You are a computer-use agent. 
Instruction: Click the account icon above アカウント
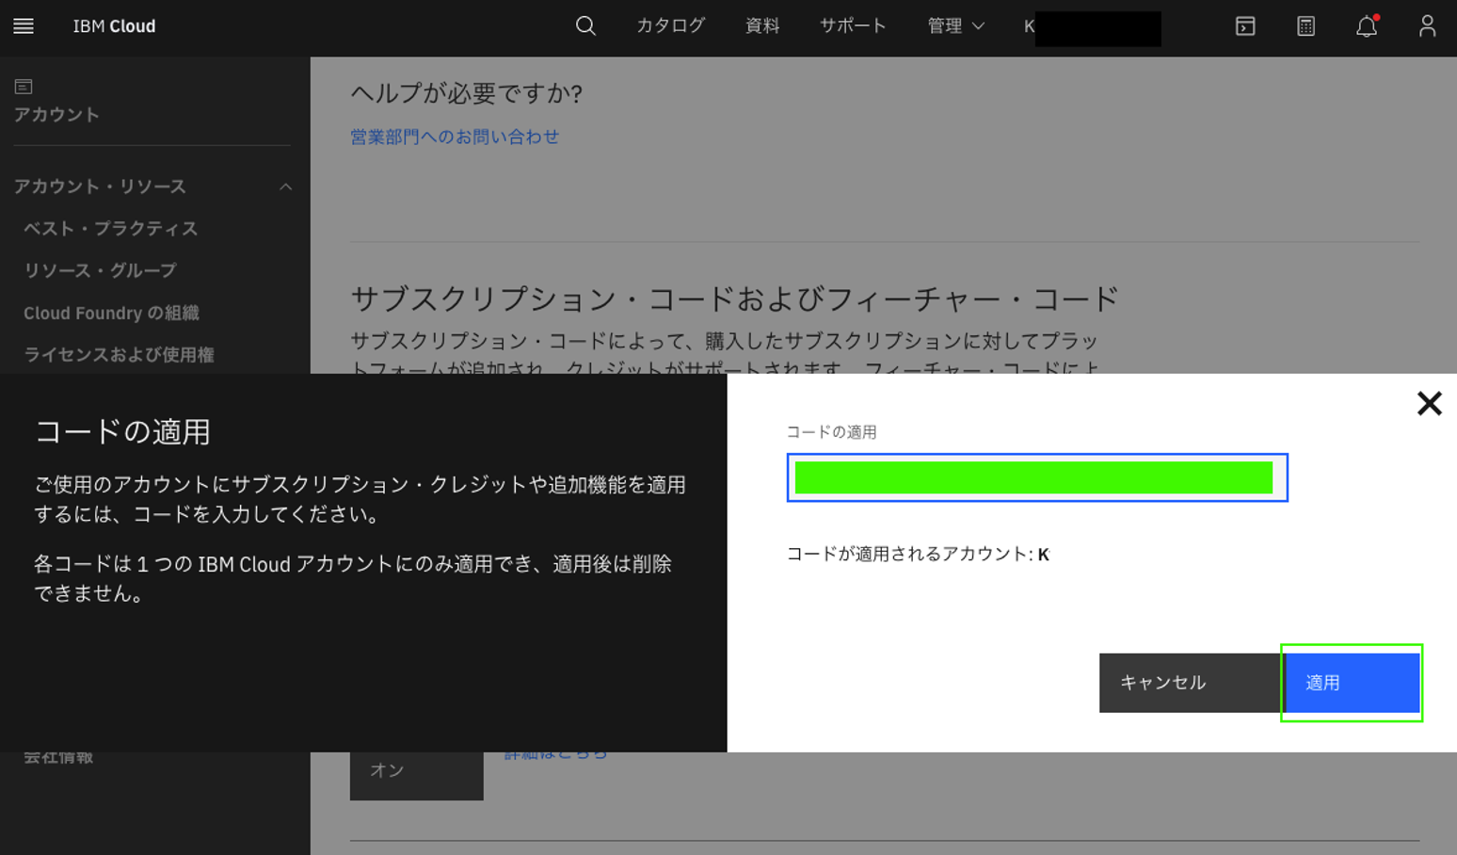pos(24,87)
